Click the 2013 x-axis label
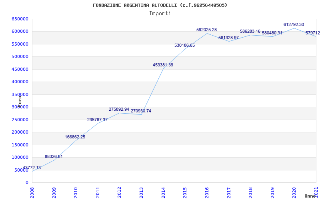 tap(142, 192)
